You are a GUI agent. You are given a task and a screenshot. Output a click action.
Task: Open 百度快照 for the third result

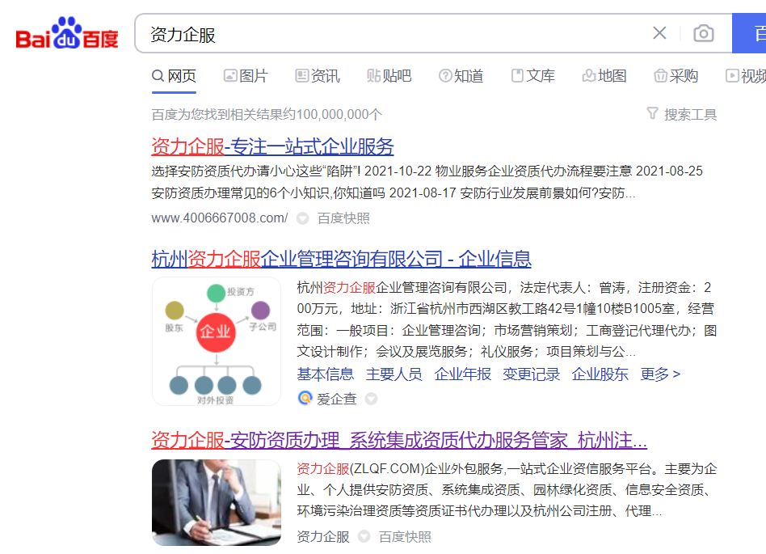click(405, 537)
